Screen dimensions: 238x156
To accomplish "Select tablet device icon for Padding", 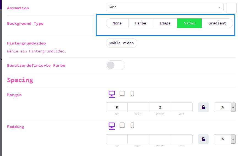I will click(122, 126).
